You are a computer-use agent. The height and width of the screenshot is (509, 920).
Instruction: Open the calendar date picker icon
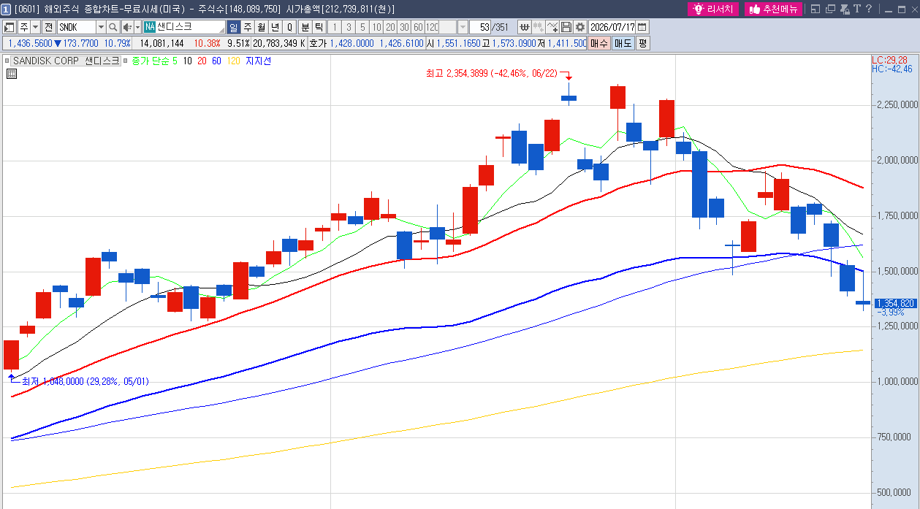(x=642, y=27)
